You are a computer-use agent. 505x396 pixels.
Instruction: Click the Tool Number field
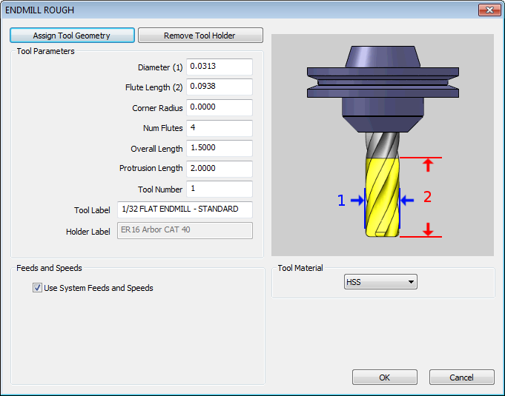(x=220, y=189)
